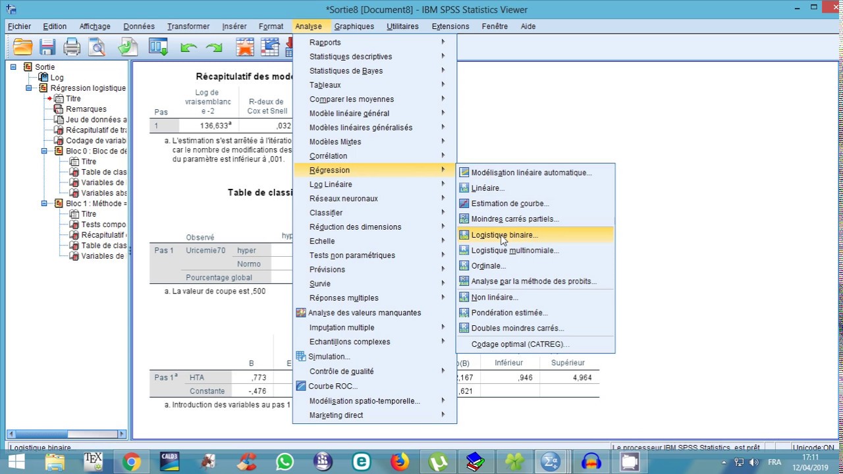Click the Remarques notes icon in outline
The width and height of the screenshot is (843, 474).
(59, 109)
